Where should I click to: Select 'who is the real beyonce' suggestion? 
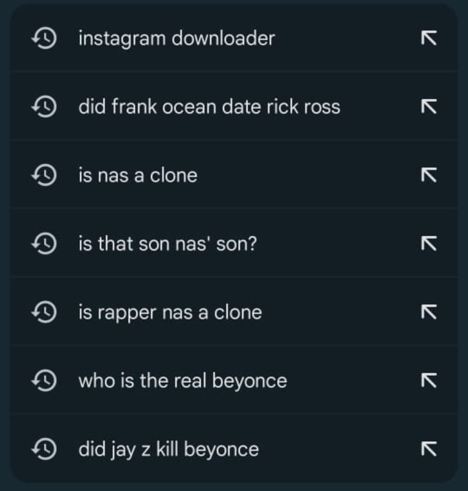183,381
